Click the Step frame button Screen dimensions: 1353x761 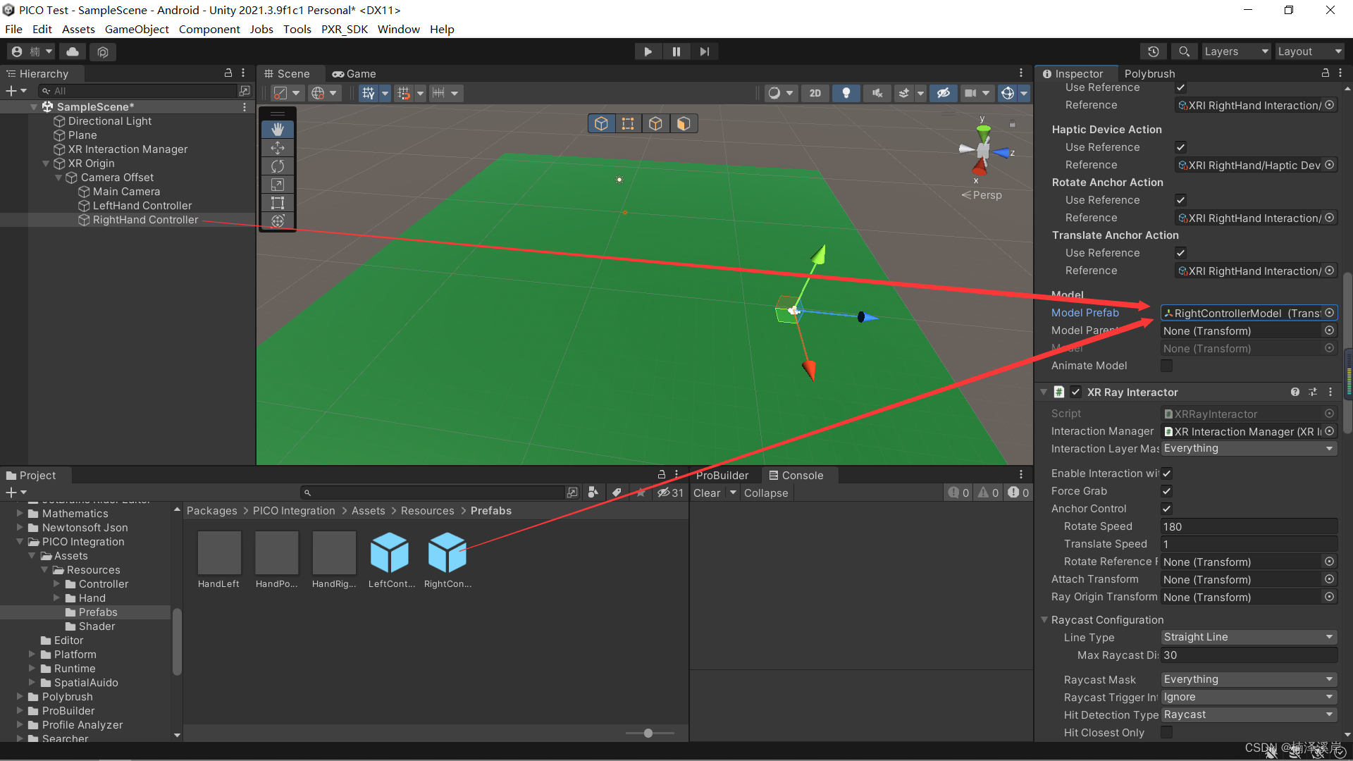coord(705,51)
